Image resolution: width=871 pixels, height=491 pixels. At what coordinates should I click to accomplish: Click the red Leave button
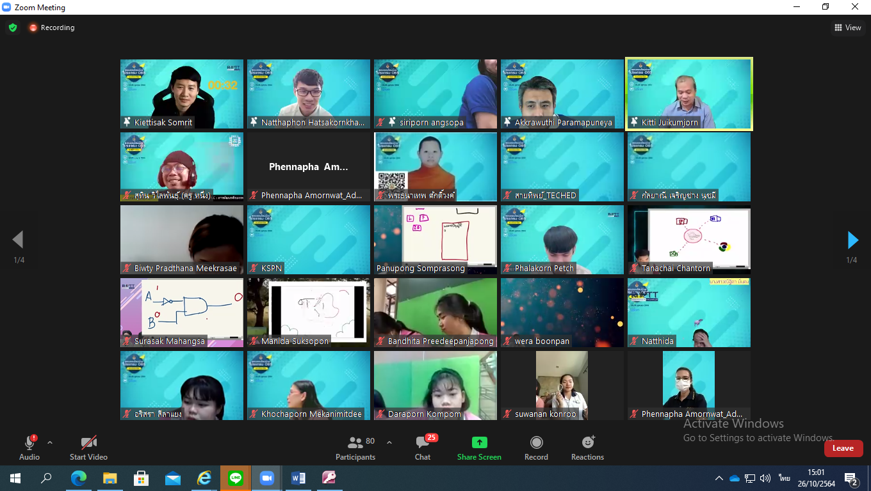pos(843,448)
